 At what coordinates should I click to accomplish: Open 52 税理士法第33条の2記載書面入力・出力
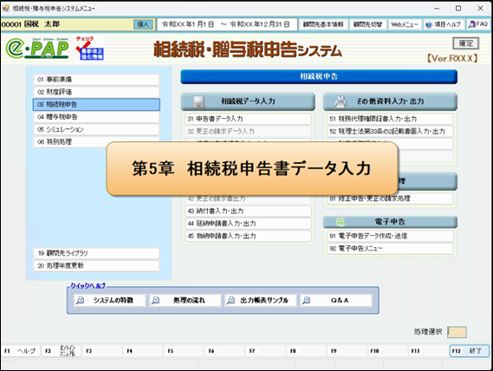point(390,131)
